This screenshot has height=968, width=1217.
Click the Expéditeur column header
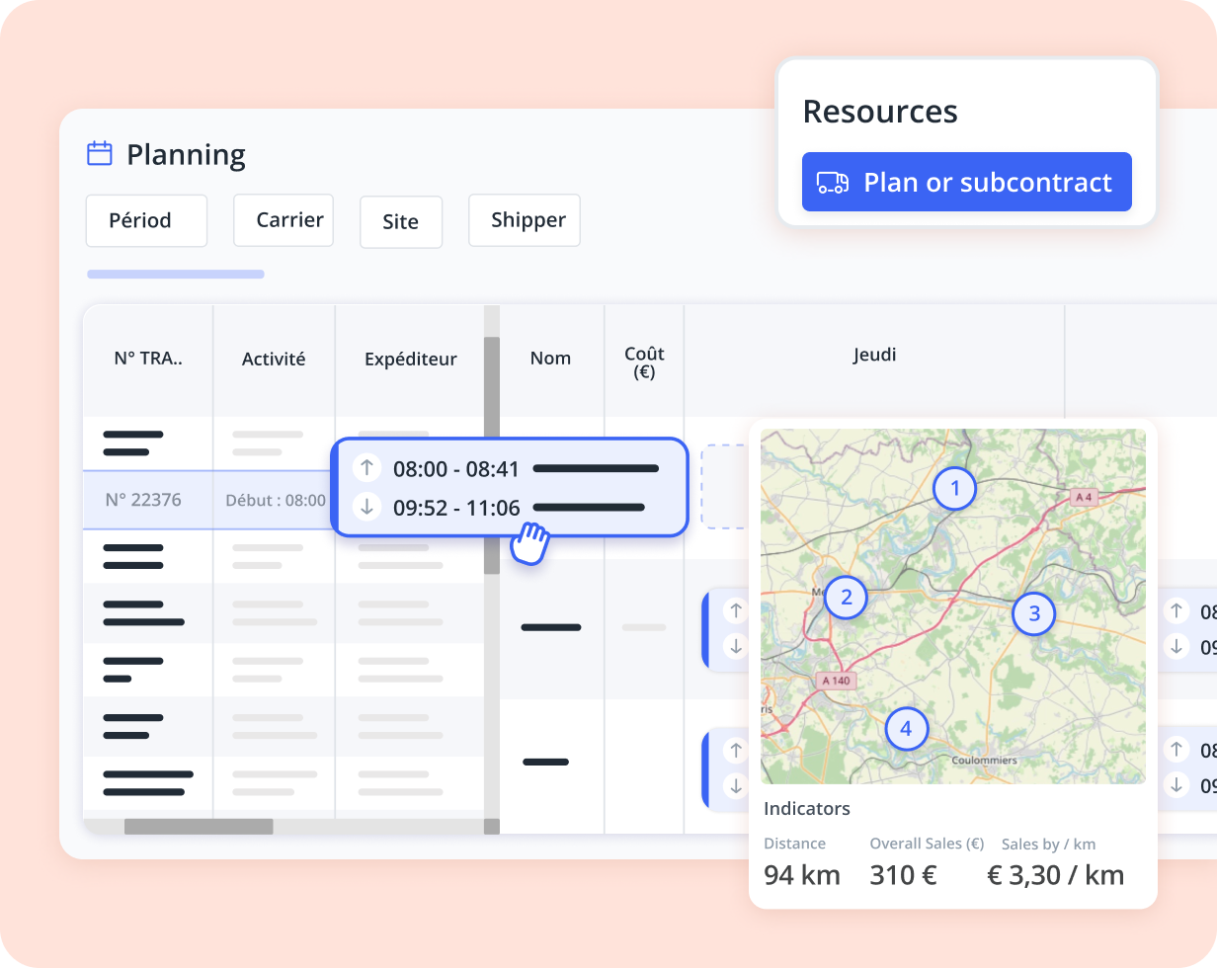tap(411, 359)
